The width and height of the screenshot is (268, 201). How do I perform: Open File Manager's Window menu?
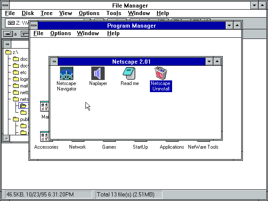(139, 13)
